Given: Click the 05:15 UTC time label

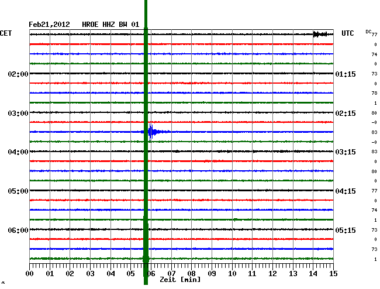Looking at the screenshot, I should 346,230.
